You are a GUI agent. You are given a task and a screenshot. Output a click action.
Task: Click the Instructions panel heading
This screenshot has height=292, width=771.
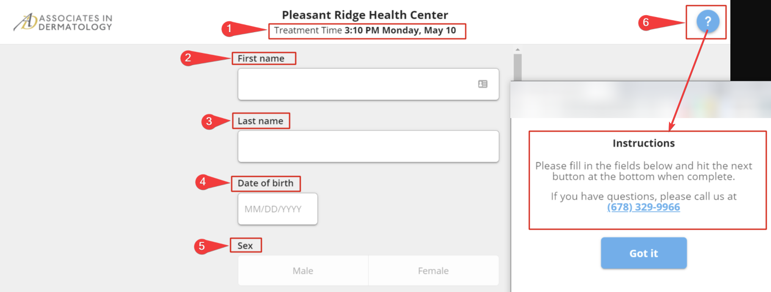coord(644,143)
